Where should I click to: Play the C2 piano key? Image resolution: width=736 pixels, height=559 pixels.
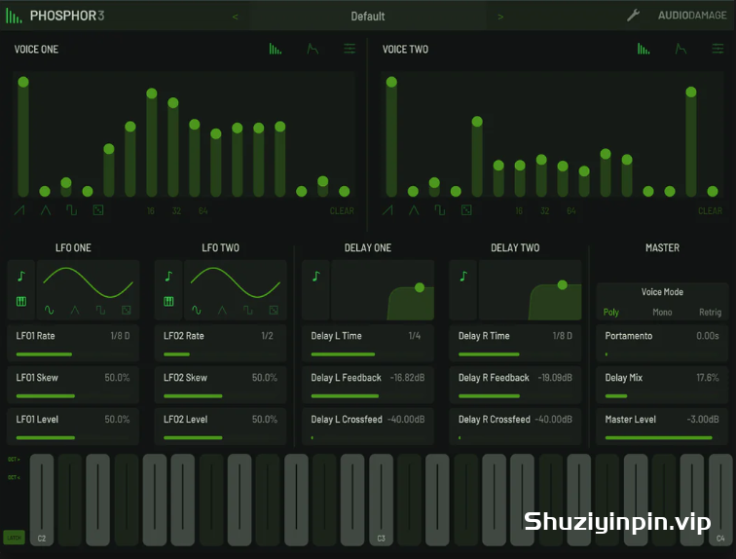(42, 500)
